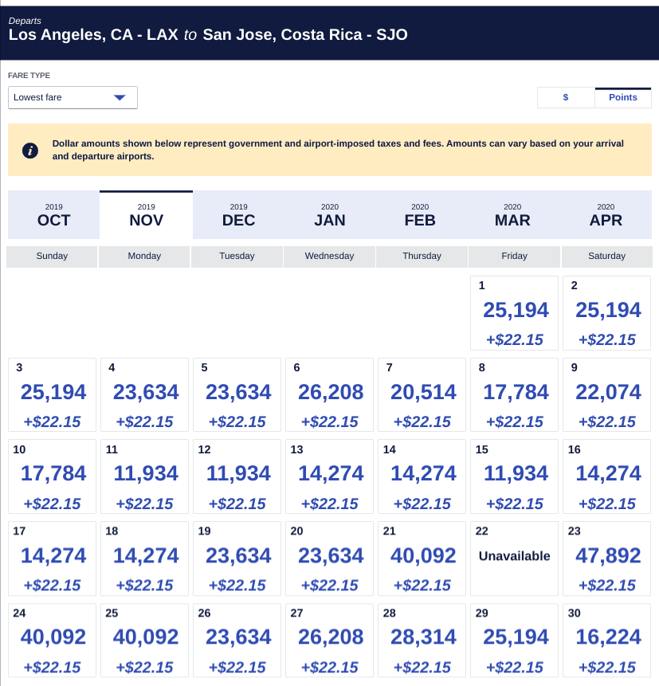View fares for 2020 JAN
659x686 pixels.
click(x=330, y=214)
